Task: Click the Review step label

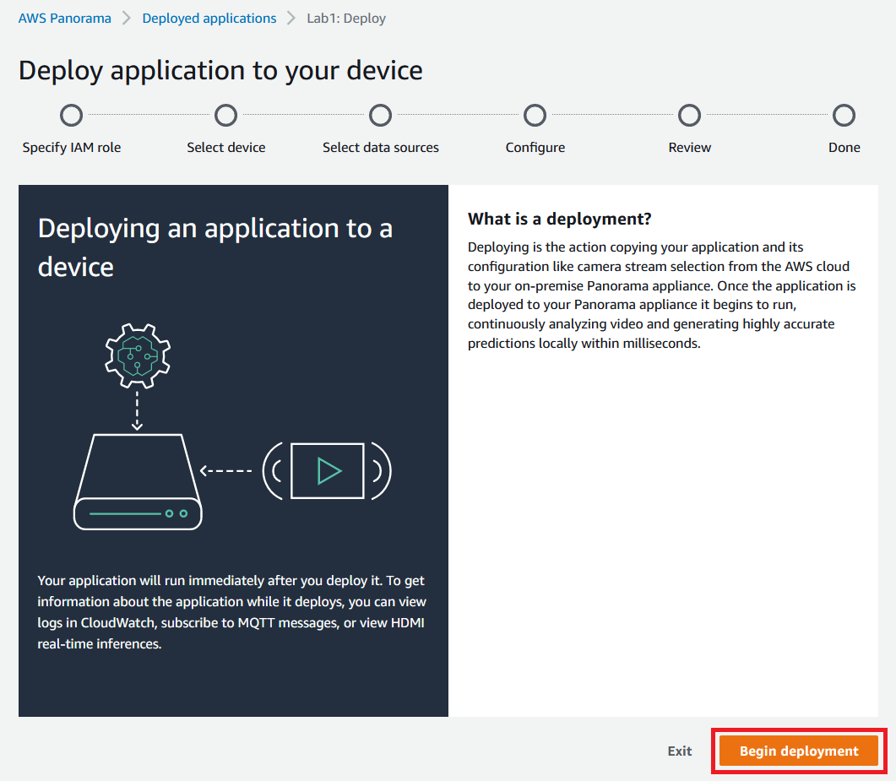Action: coord(690,148)
